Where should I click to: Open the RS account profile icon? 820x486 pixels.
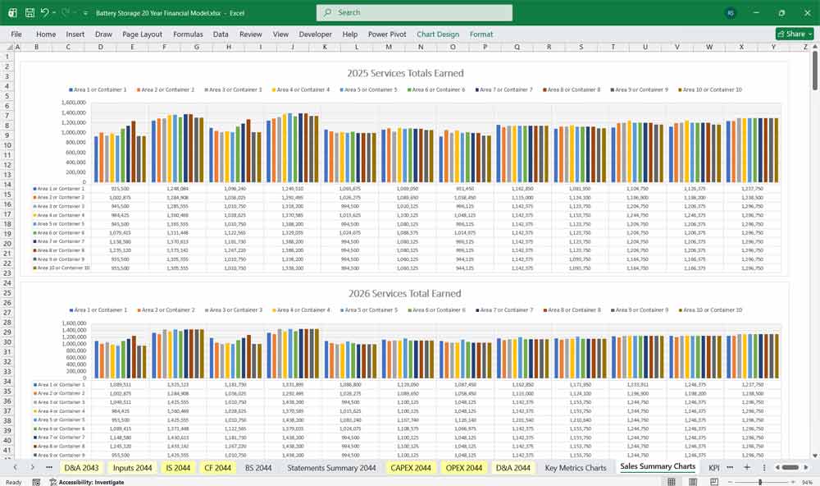tap(731, 13)
